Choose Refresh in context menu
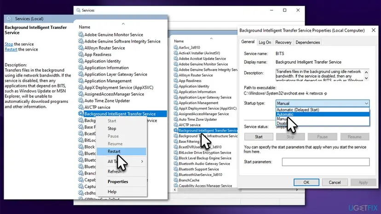Viewport: 381px width, 214px height. (121, 171)
